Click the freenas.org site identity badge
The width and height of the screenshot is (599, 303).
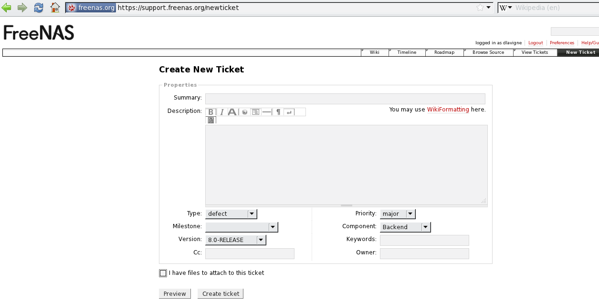(91, 8)
